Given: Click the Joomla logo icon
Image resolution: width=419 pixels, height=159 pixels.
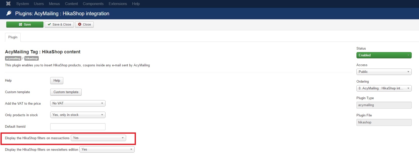Looking at the screenshot, I should click(x=8, y=4).
